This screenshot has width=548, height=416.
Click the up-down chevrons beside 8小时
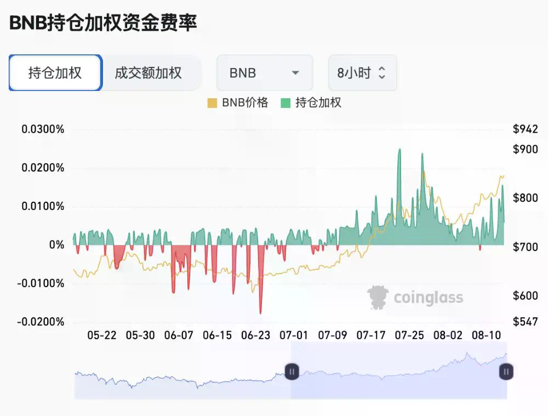tap(382, 73)
